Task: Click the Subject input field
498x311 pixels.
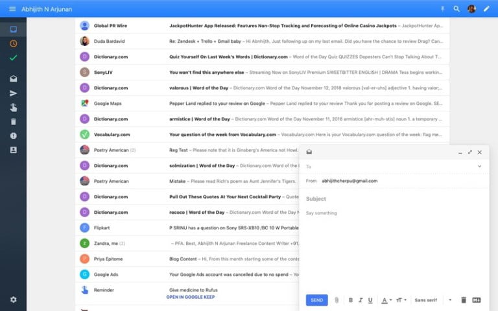Action: pyautogui.click(x=389, y=199)
